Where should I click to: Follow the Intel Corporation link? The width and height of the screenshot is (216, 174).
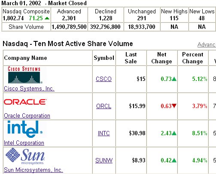tap(24, 143)
